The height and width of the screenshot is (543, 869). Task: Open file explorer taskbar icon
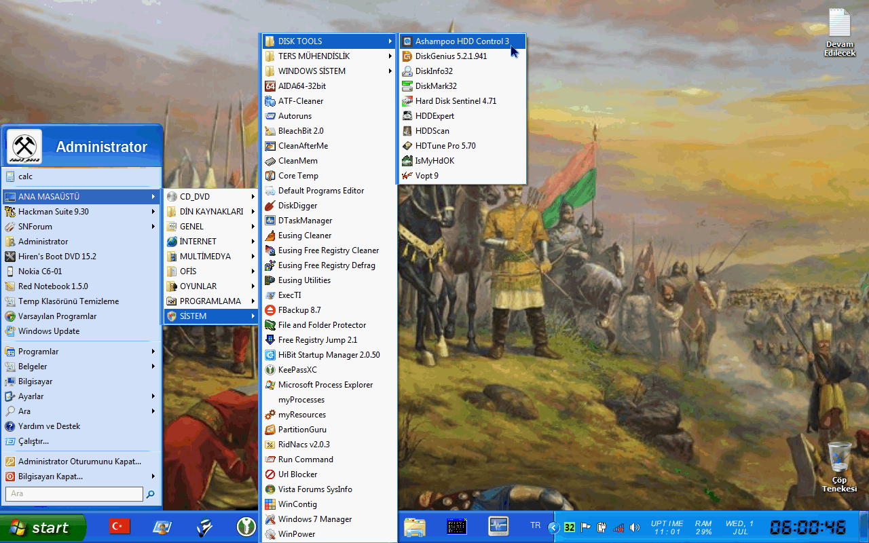click(415, 527)
